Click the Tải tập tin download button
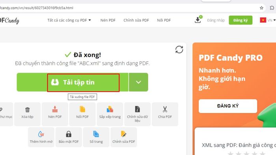Viewport: 276px width, 155px height. (73, 82)
